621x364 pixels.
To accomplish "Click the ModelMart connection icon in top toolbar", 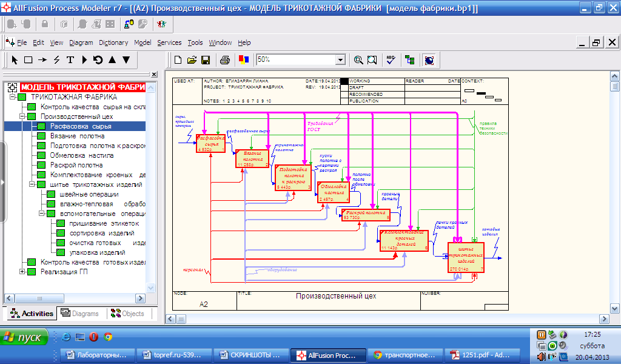I will 129,24.
